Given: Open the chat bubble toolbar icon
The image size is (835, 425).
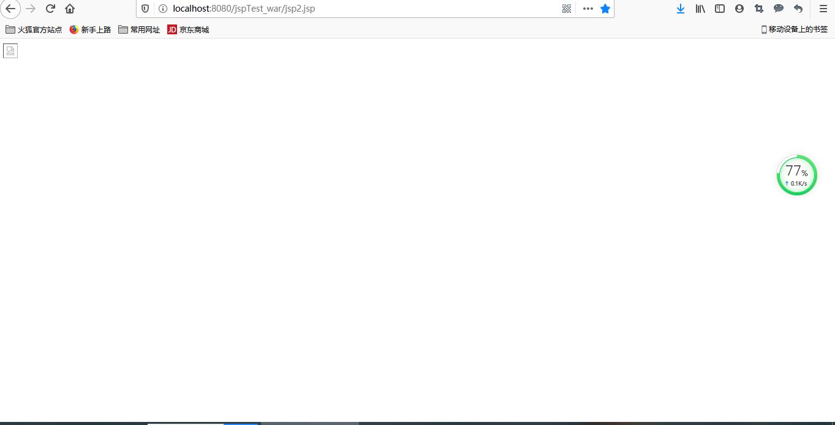Looking at the screenshot, I should tap(779, 9).
